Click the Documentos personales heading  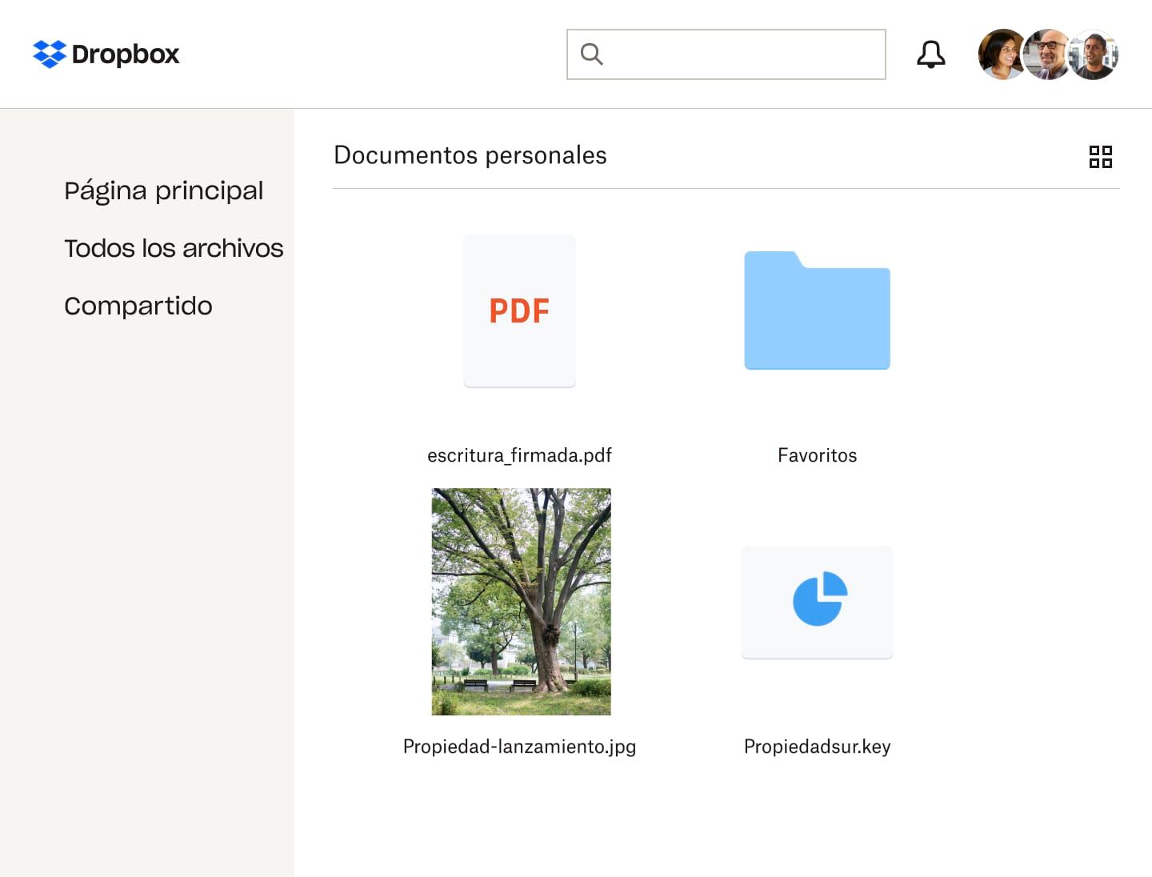(470, 155)
